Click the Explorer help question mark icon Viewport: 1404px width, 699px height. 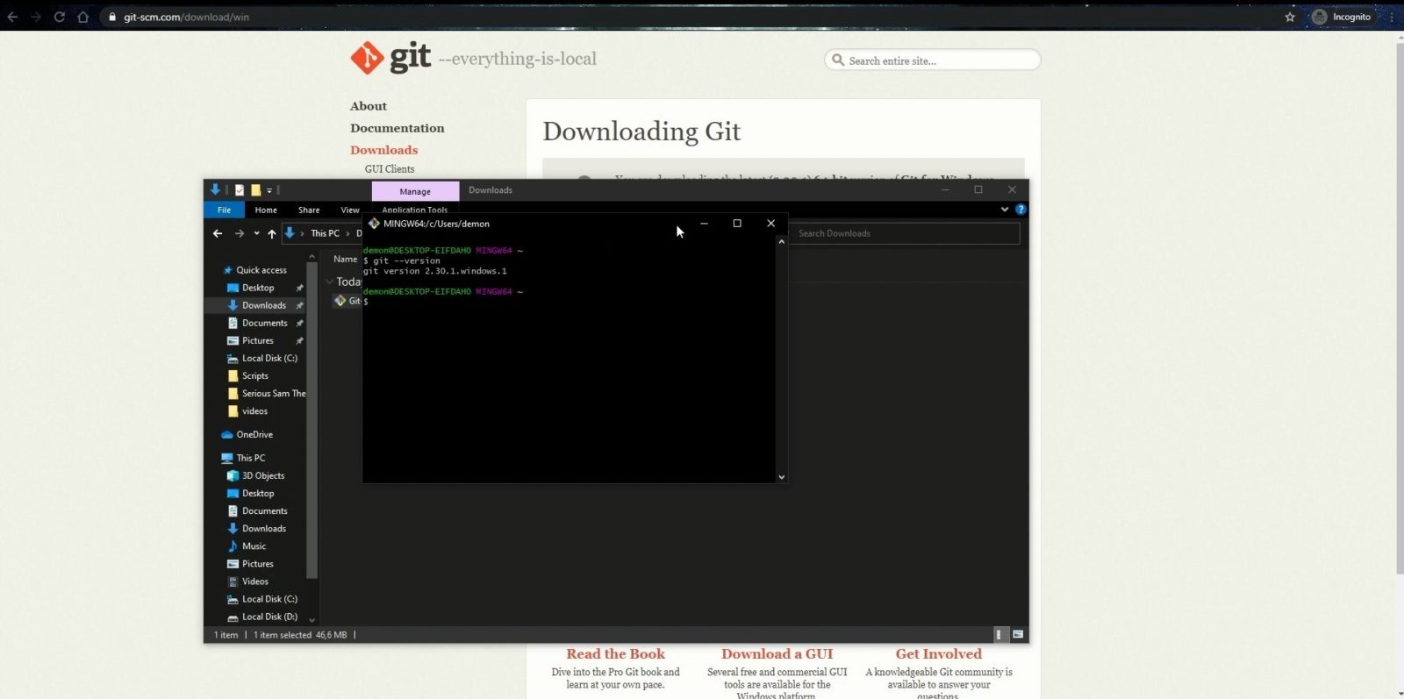tap(1021, 210)
